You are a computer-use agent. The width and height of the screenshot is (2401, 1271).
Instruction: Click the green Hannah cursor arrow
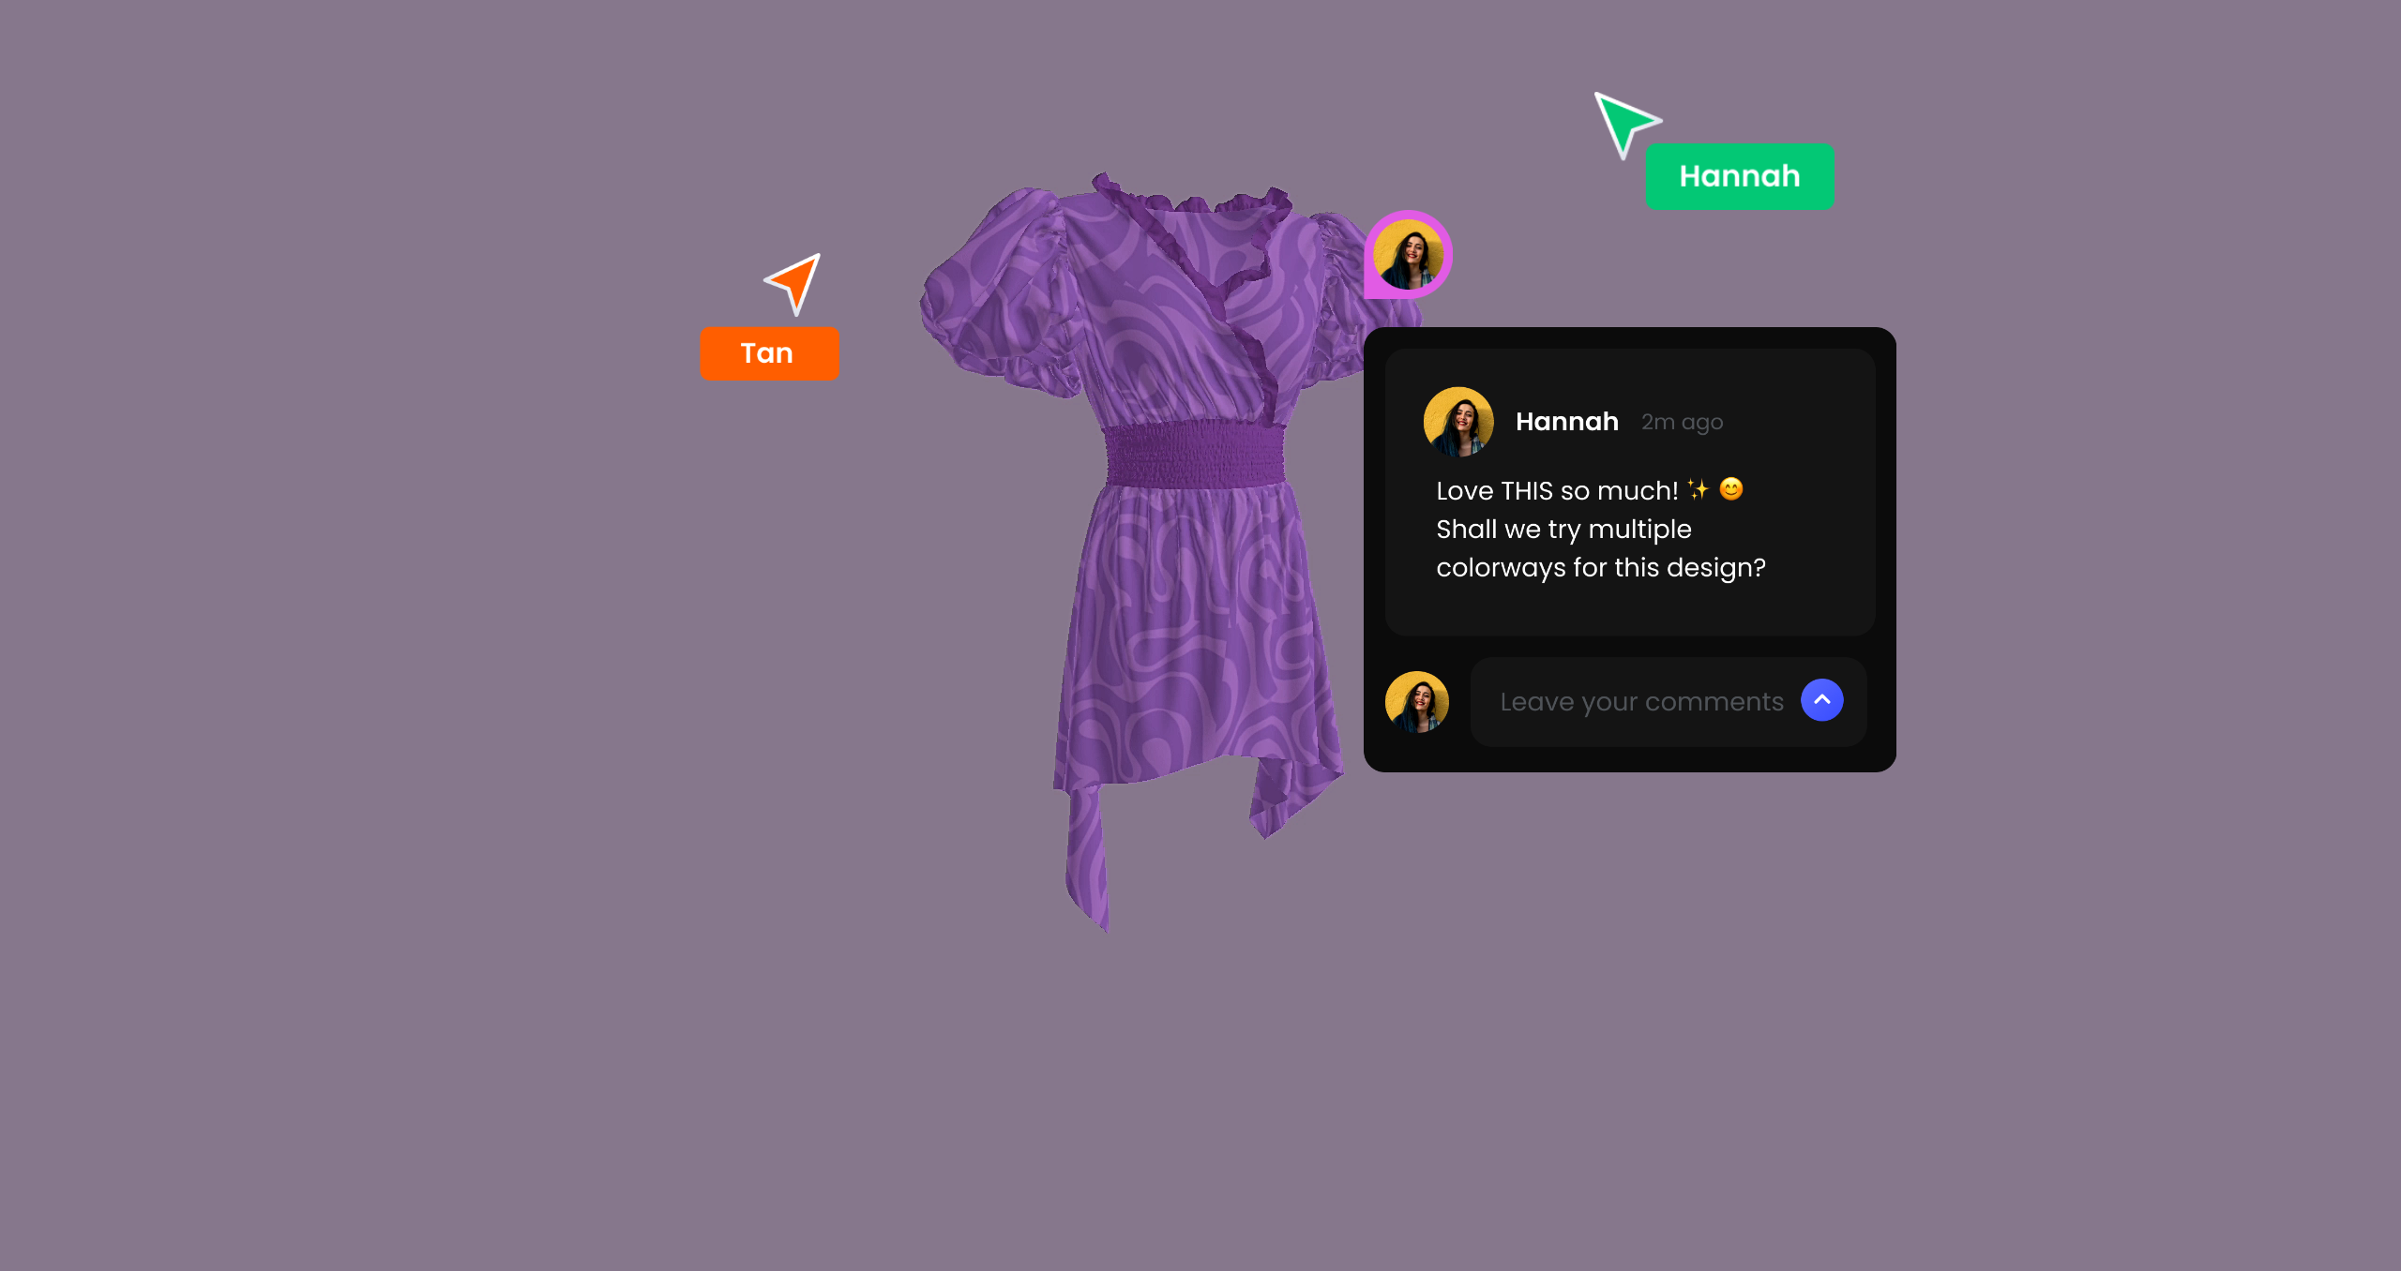[1624, 124]
